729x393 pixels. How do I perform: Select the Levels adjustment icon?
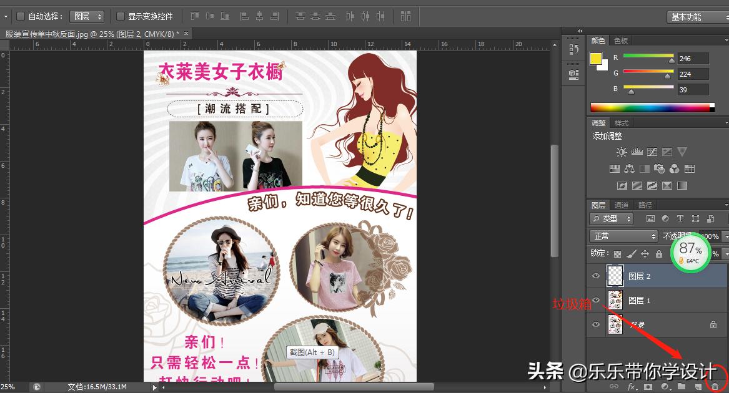point(637,151)
